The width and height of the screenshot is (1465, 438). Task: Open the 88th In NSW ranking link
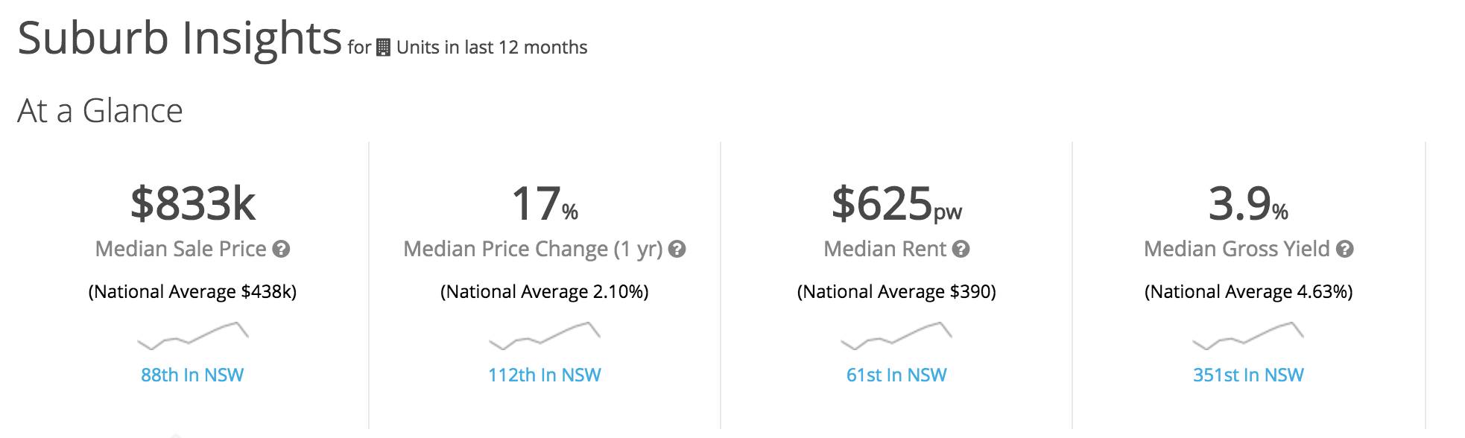pyautogui.click(x=192, y=375)
